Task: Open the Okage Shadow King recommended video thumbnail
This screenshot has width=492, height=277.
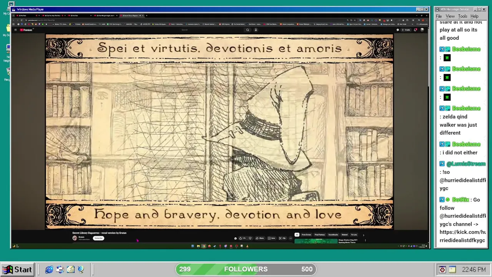Action: [316, 241]
